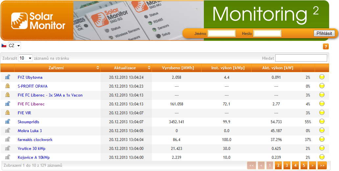Viewport: 339px width, 171px height.
Task: Click the orange help question mark icon
Action: (x=326, y=47)
